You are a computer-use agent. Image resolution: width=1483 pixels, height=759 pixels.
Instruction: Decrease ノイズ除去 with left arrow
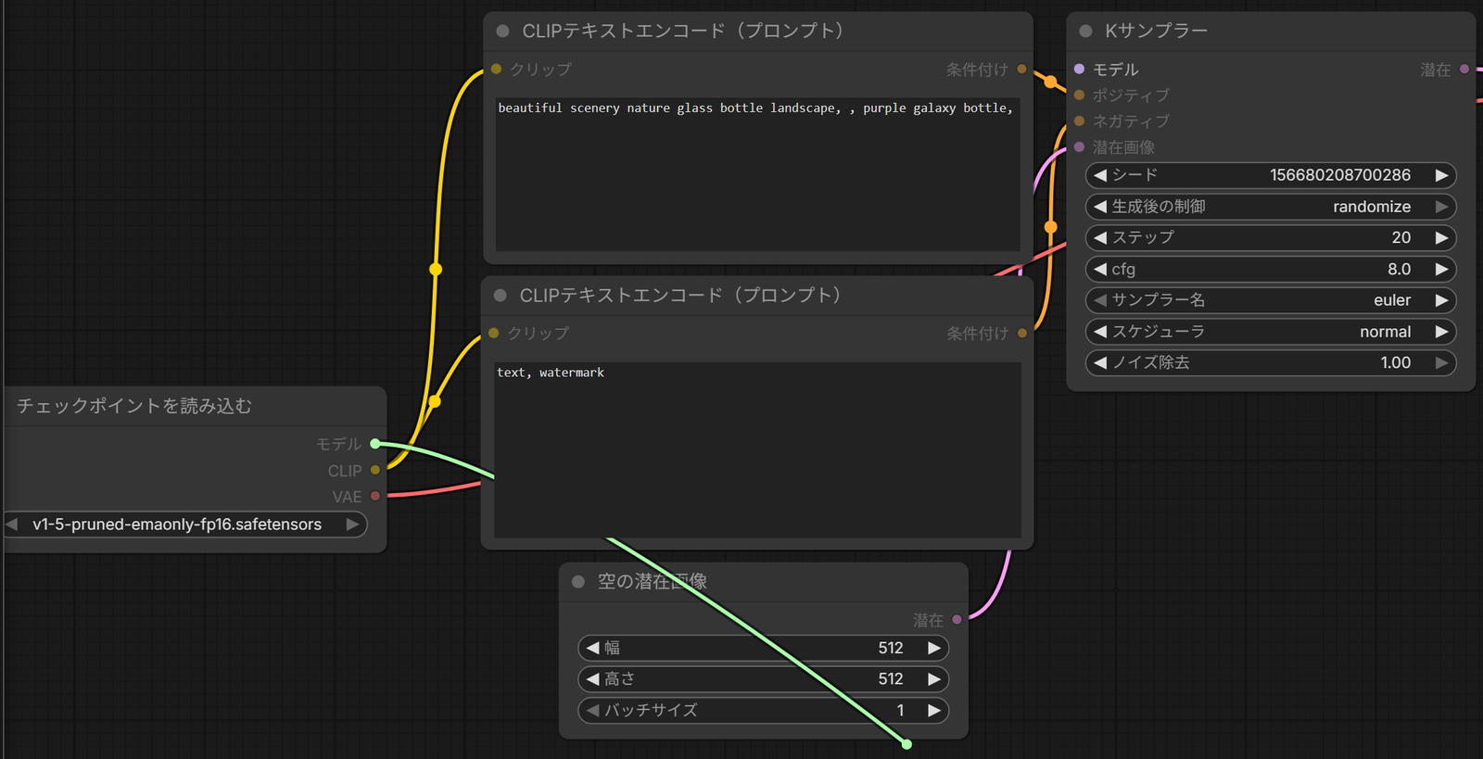(x=1100, y=363)
